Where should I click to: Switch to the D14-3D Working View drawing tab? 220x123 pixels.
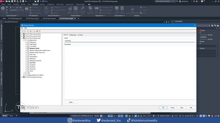tap(15, 18)
